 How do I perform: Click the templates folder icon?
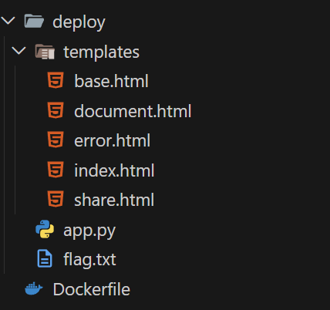[45, 52]
